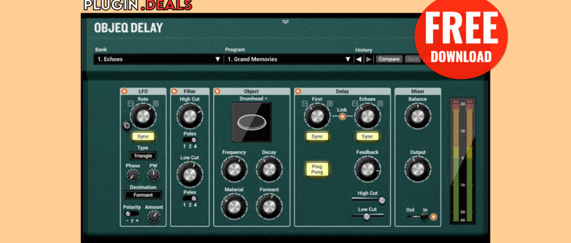
Task: Click the LFO Amount knob
Action: click(x=154, y=217)
